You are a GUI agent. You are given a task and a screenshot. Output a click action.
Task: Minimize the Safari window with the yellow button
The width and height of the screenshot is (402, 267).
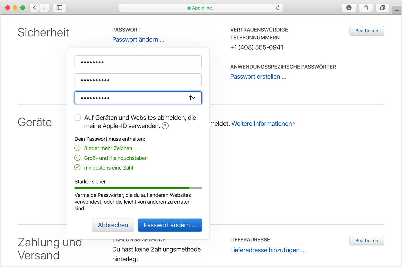coord(15,8)
